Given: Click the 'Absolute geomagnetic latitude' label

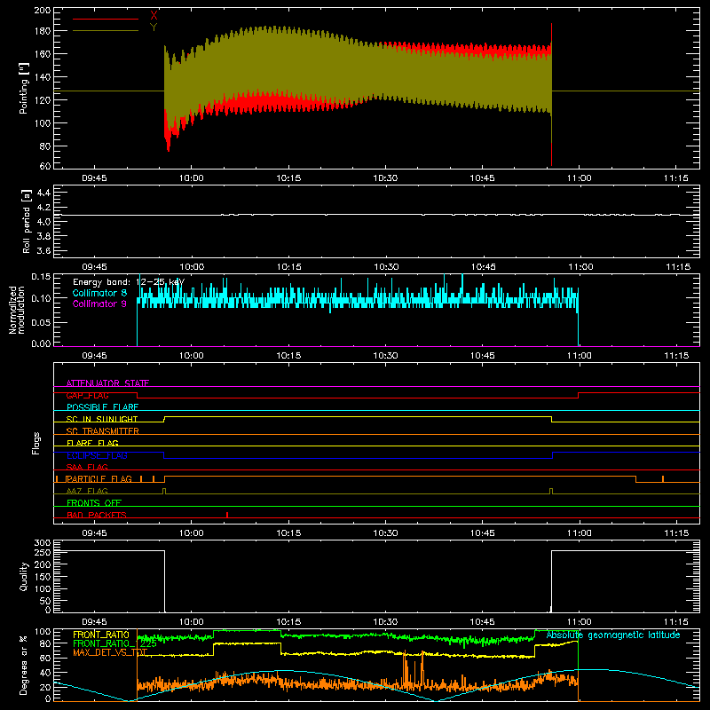Looking at the screenshot, I should click(613, 635).
